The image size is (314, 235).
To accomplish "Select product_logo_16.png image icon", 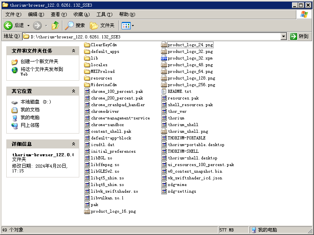I will click(87, 211).
